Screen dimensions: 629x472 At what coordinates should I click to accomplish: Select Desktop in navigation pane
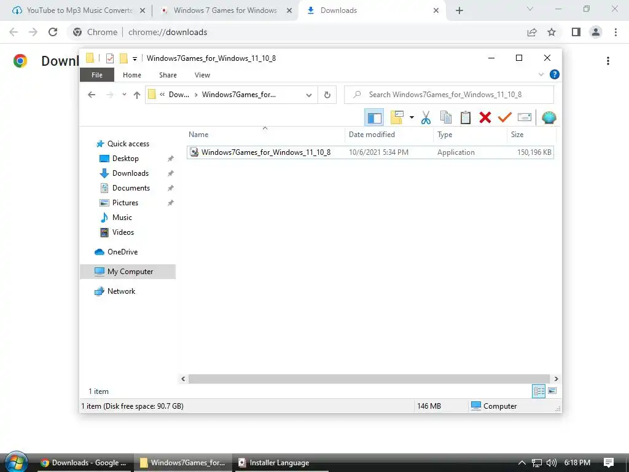[125, 159]
